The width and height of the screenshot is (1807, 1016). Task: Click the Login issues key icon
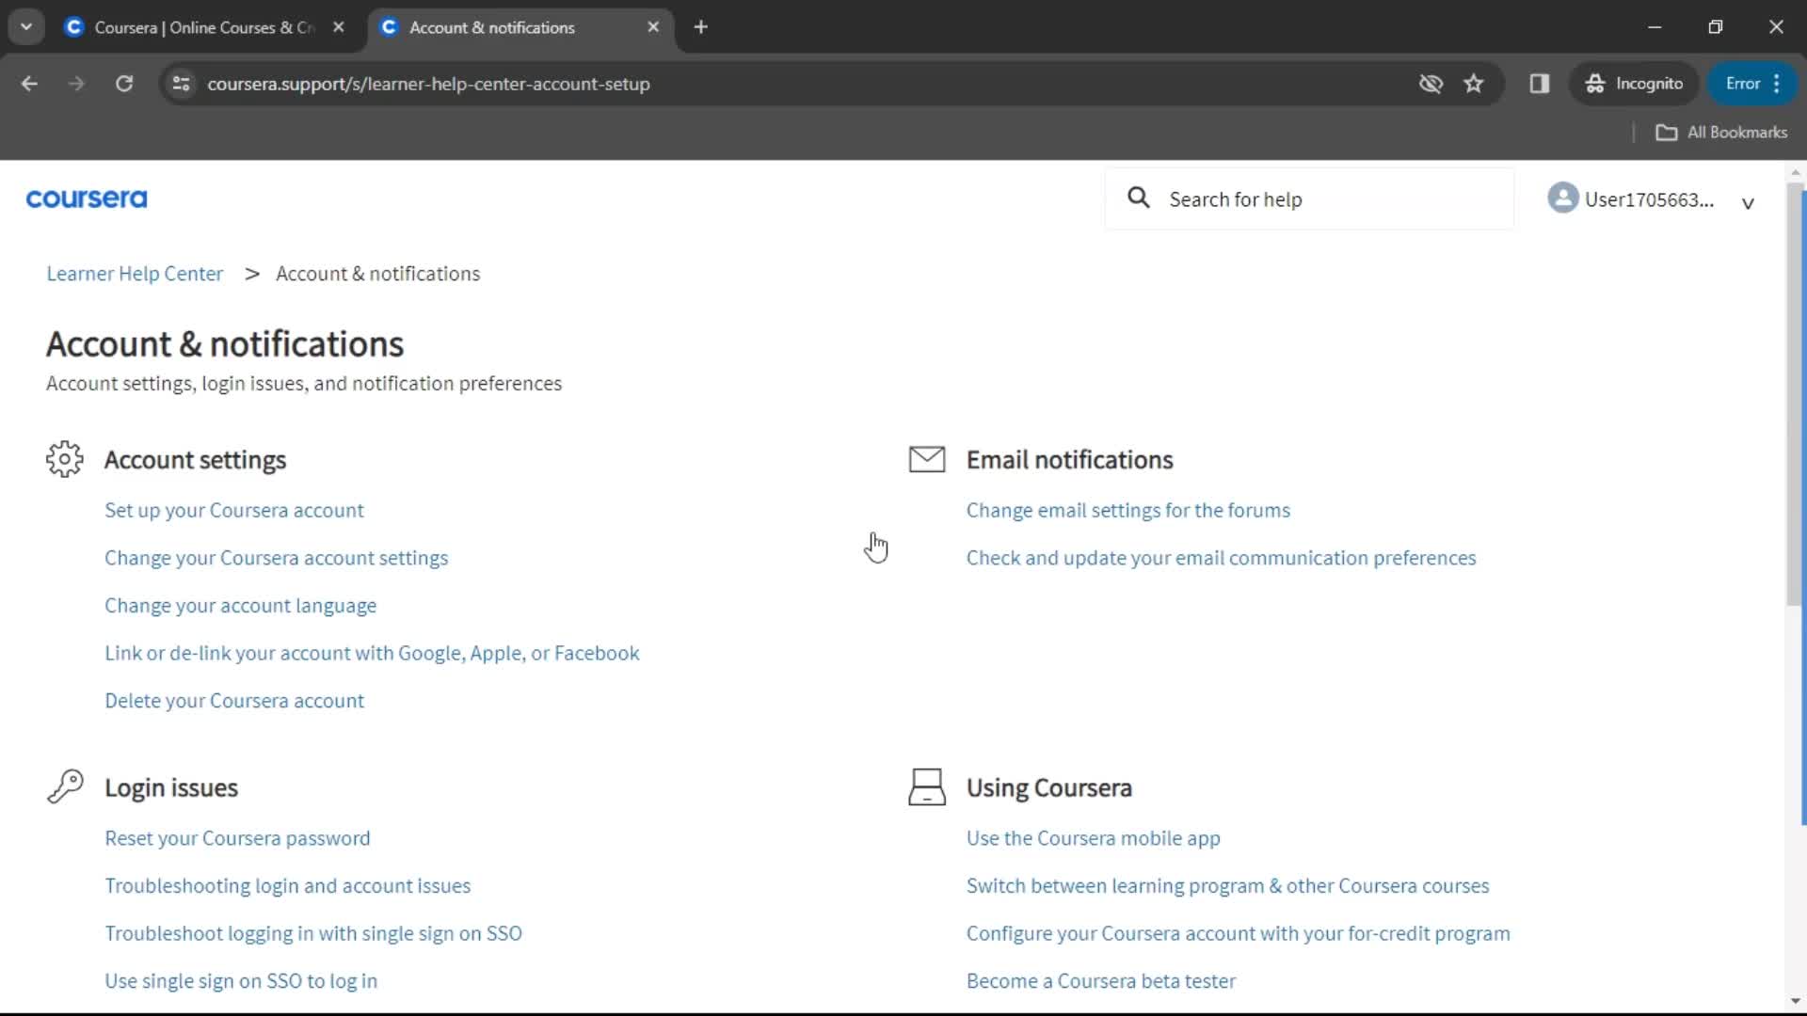[65, 786]
